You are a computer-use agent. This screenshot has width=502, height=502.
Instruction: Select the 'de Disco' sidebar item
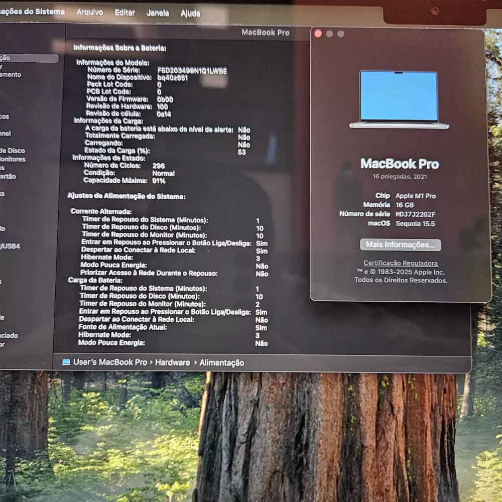click(x=13, y=151)
